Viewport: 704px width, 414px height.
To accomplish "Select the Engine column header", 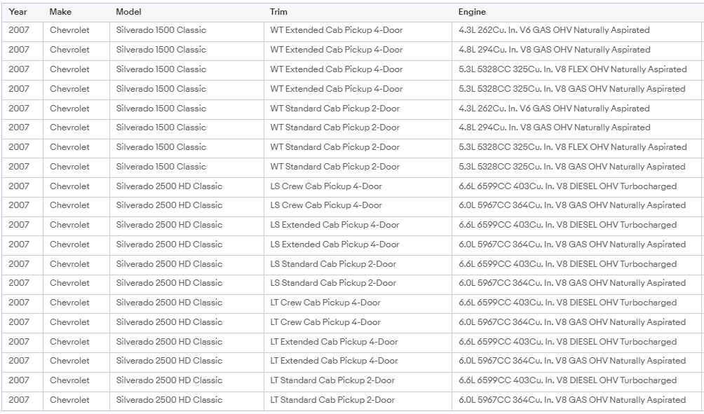I will [472, 12].
